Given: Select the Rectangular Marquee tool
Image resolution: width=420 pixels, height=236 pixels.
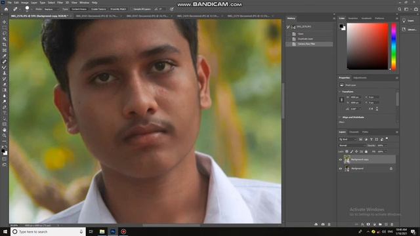Looking at the screenshot, I should [5, 28].
